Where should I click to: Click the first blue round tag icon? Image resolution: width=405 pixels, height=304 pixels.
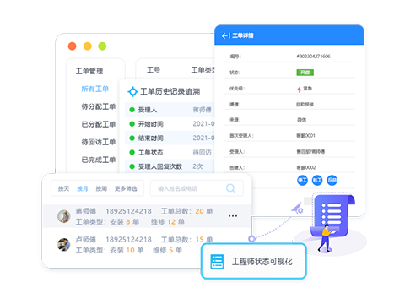point(302,180)
